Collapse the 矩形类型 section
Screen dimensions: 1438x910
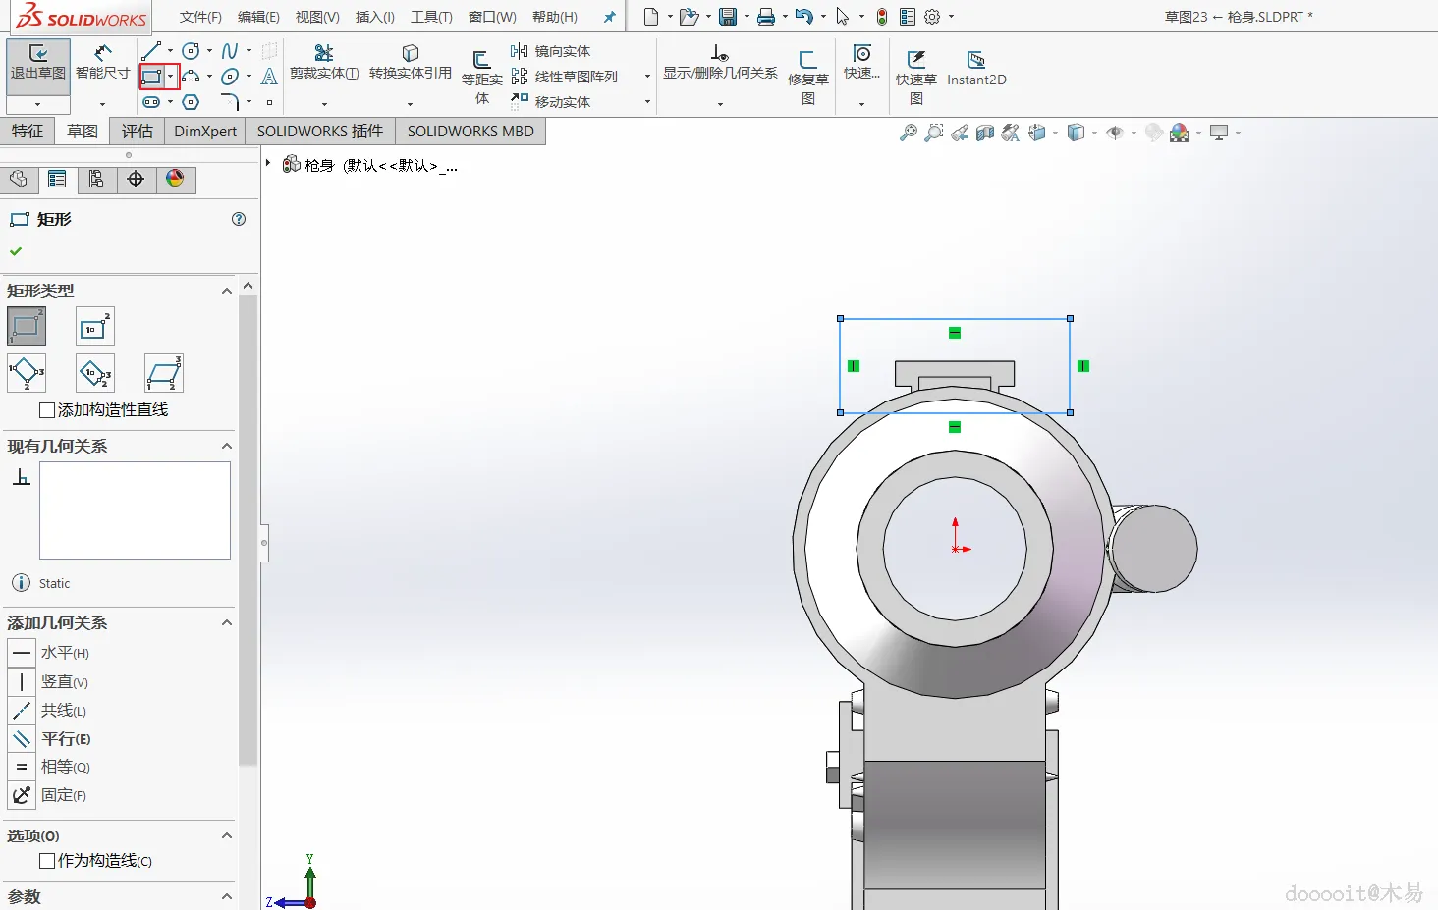(x=227, y=291)
